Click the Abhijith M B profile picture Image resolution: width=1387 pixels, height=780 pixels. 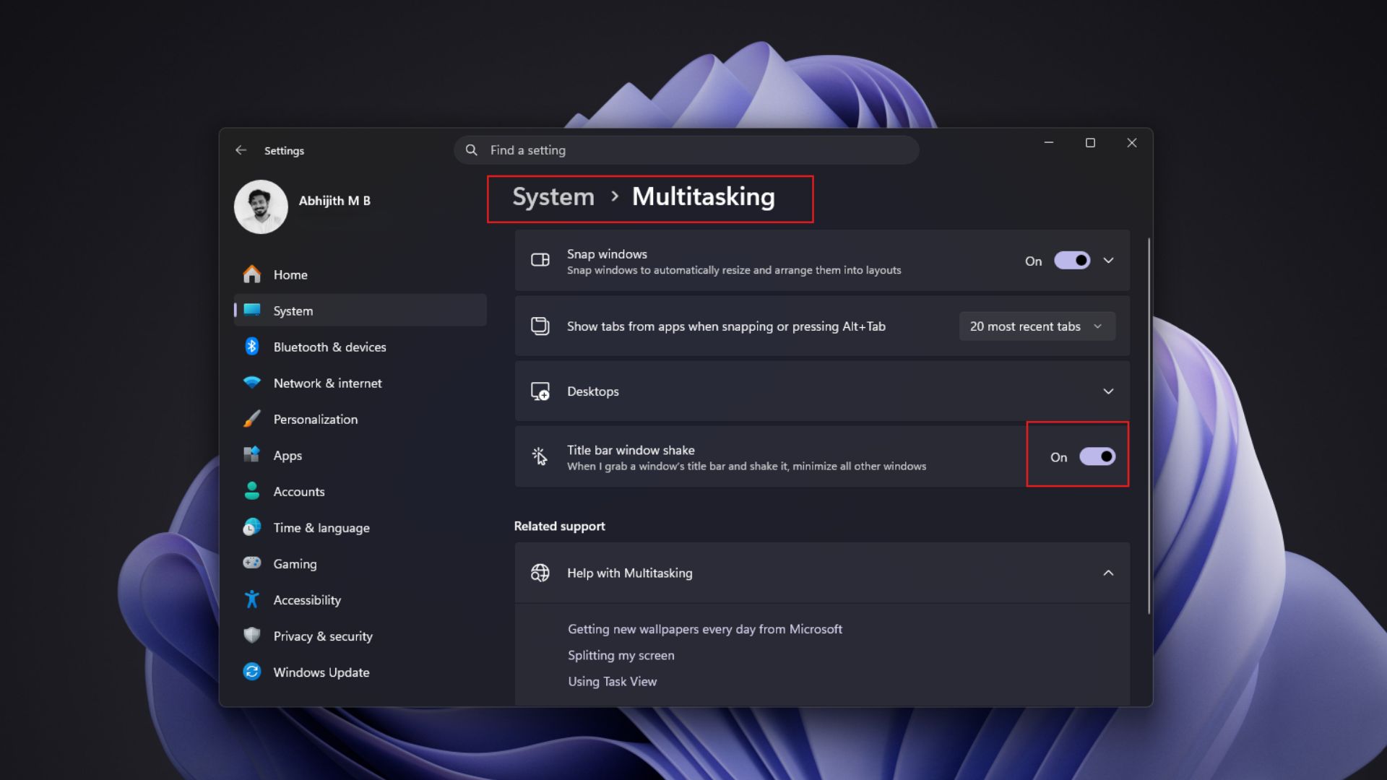tap(261, 207)
